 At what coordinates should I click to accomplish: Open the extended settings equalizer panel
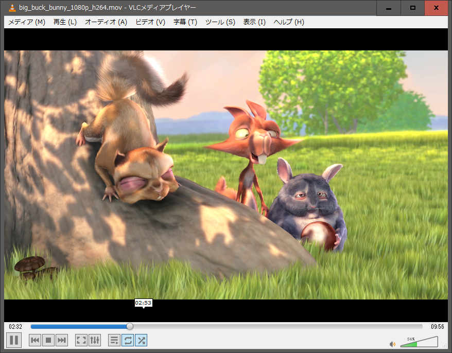[x=95, y=340]
